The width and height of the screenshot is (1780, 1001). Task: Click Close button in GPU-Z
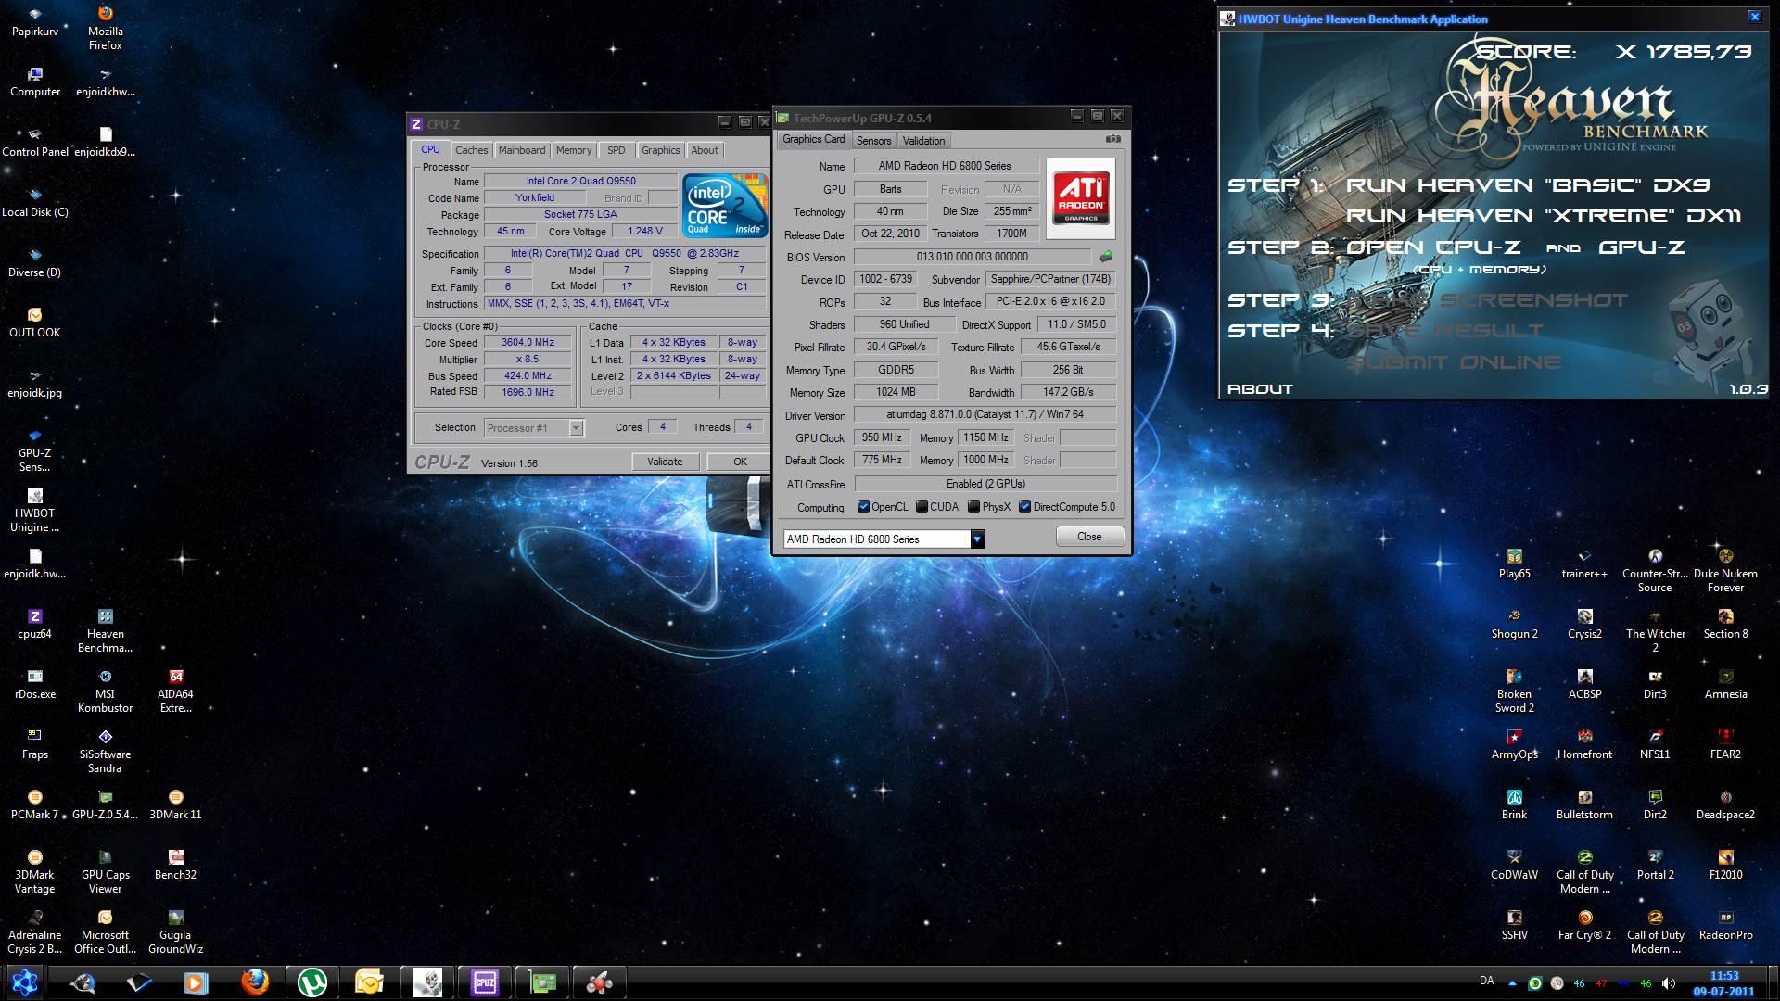tap(1089, 537)
